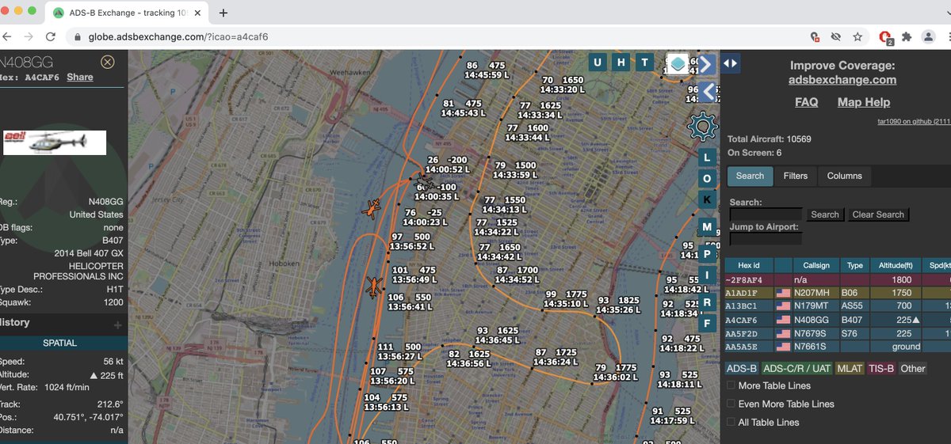Switch to the Columns tab
Image resolution: width=951 pixels, height=444 pixels.
845,176
